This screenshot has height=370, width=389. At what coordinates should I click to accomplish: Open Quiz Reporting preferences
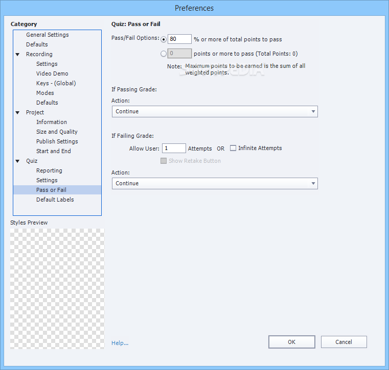(x=49, y=170)
